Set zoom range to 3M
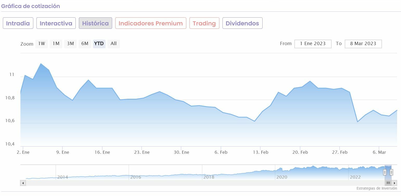 (70, 44)
